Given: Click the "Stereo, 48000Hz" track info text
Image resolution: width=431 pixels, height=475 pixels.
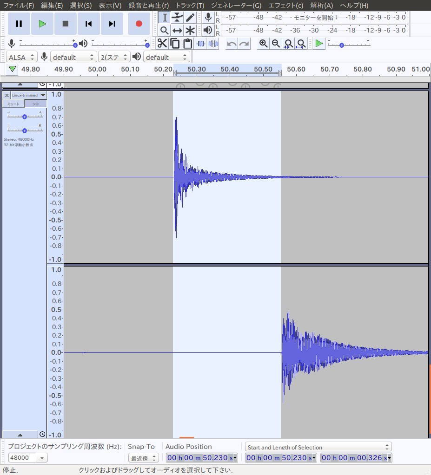Looking at the screenshot, I should point(19,139).
